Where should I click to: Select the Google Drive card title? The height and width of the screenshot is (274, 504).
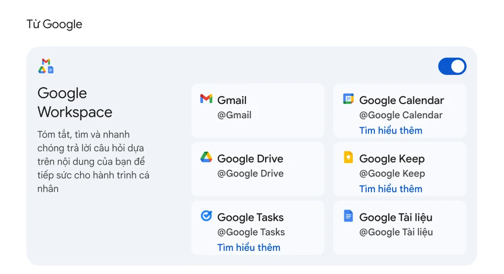[x=250, y=158]
